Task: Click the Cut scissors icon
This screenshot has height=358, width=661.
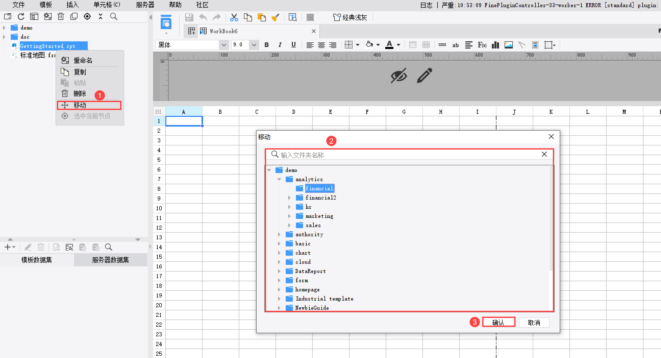Action: click(234, 17)
